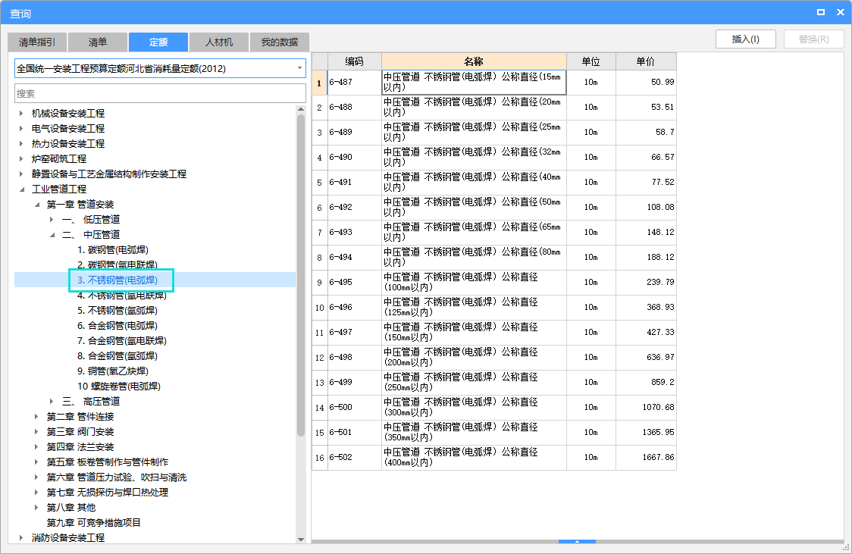Expand 三、高压管道 node
Screen dimensions: 852x554
(x=52, y=402)
